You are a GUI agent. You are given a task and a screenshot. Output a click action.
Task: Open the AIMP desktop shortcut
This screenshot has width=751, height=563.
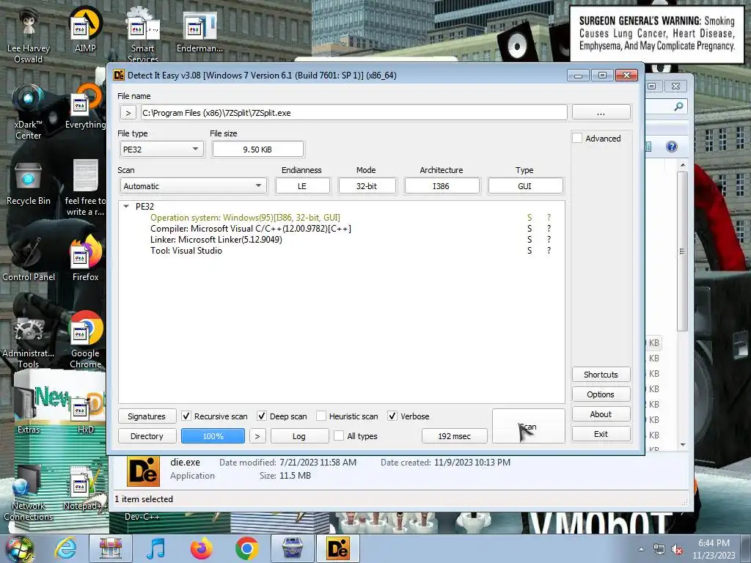click(85, 31)
